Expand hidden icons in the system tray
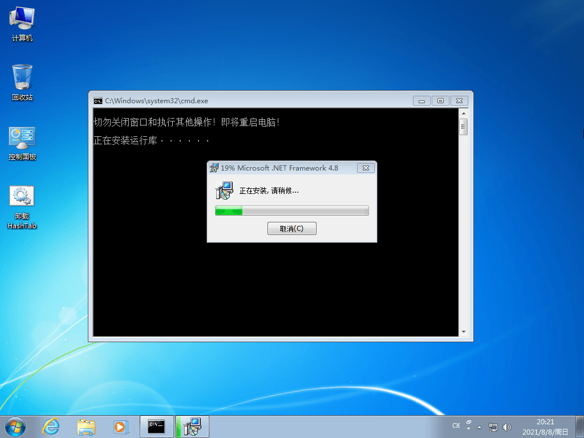Screen dimensions: 584x438 click(479, 426)
